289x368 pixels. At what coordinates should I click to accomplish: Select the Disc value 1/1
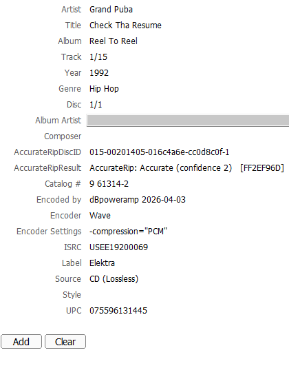pyautogui.click(x=96, y=105)
